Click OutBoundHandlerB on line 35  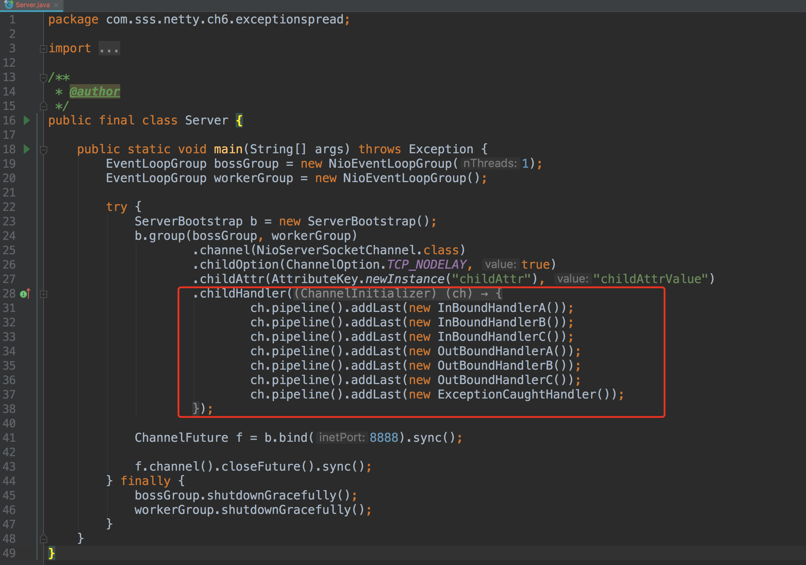[x=495, y=365]
